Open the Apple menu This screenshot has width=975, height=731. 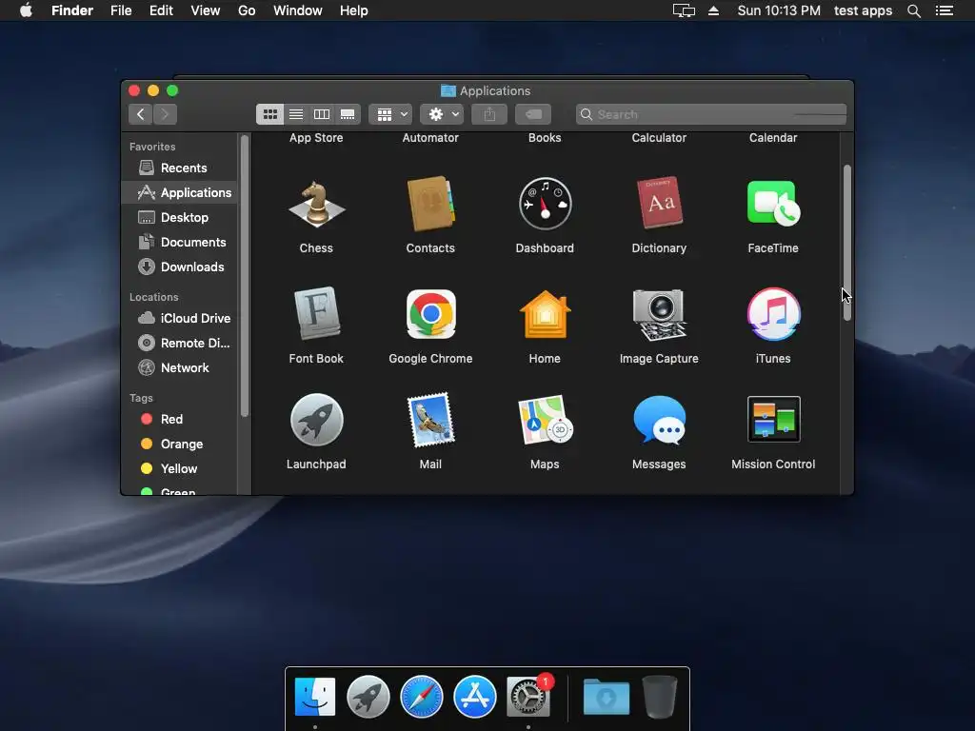tap(26, 10)
